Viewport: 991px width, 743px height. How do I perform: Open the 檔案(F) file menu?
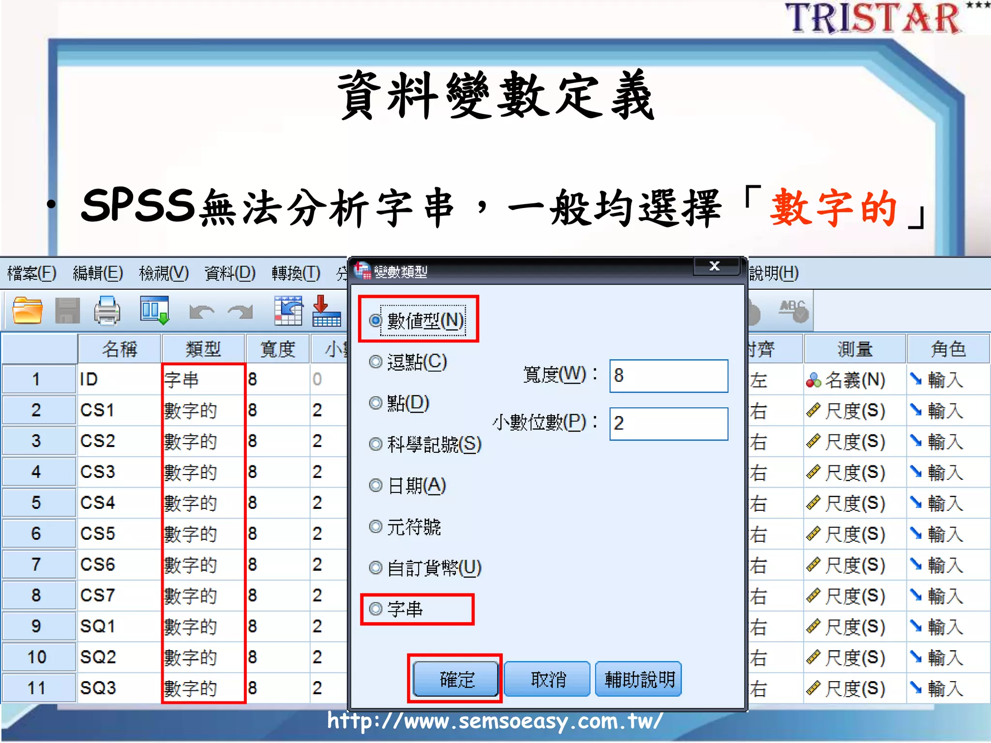coord(32,273)
